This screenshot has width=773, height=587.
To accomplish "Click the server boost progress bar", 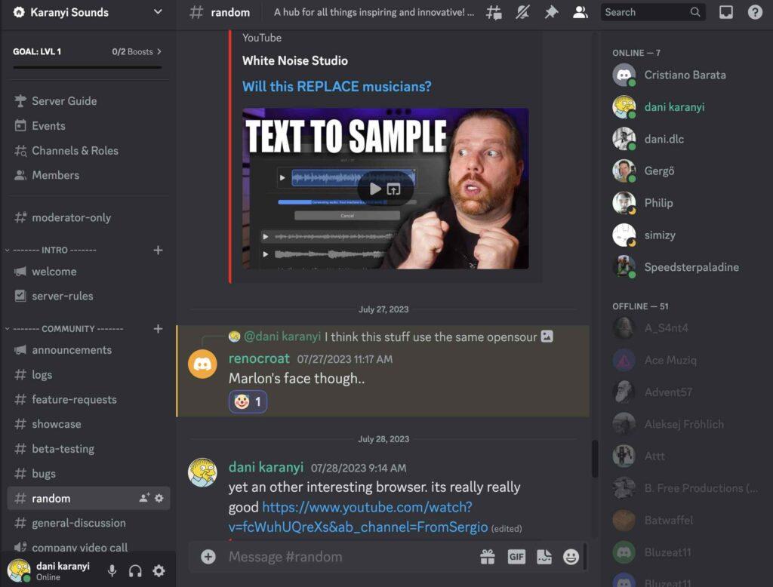I will [x=88, y=67].
